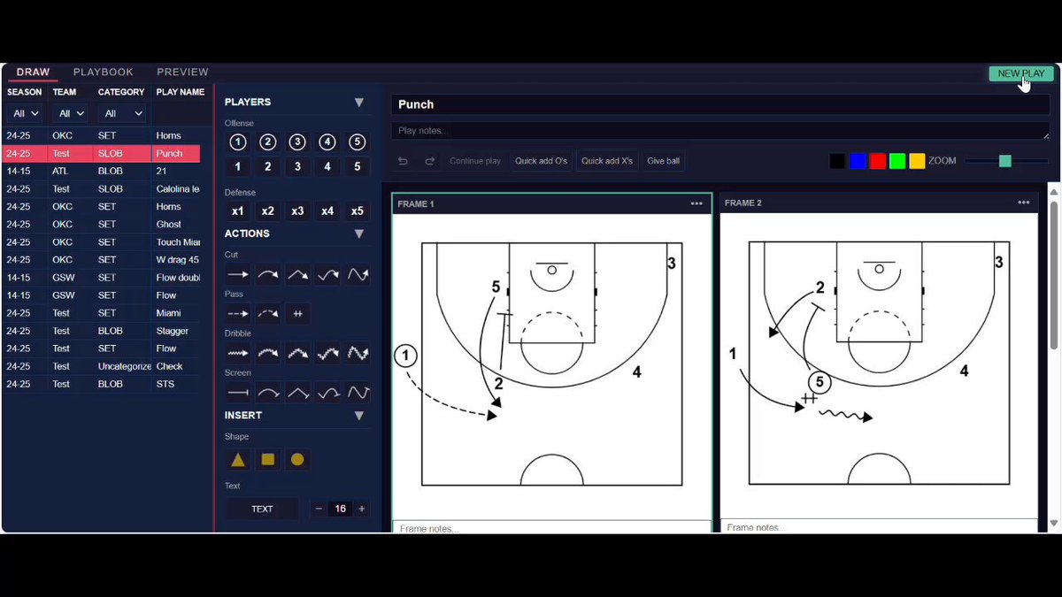Select defense player x3 token
Viewport: 1062px width, 597px height.
click(x=297, y=211)
